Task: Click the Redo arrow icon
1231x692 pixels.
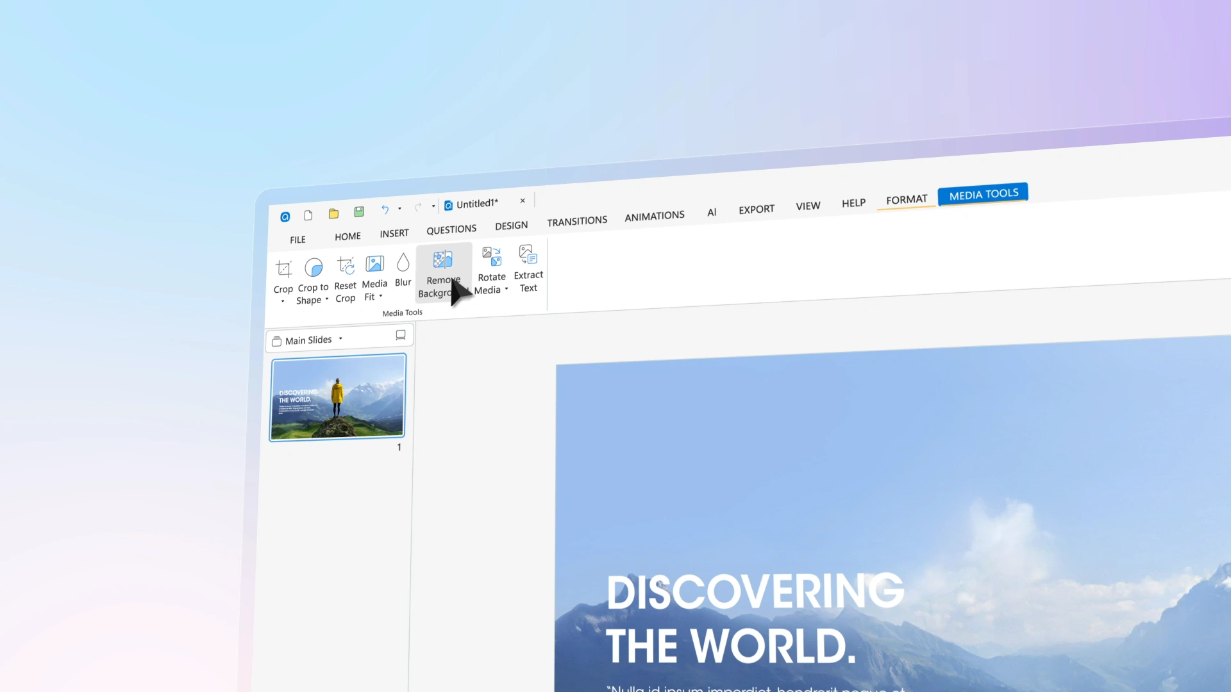Action: point(418,206)
